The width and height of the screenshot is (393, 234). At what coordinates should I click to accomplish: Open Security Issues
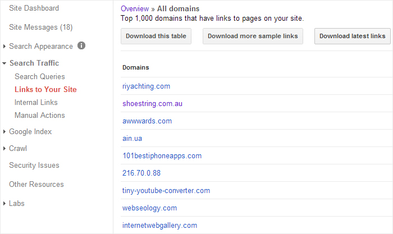[x=34, y=166]
